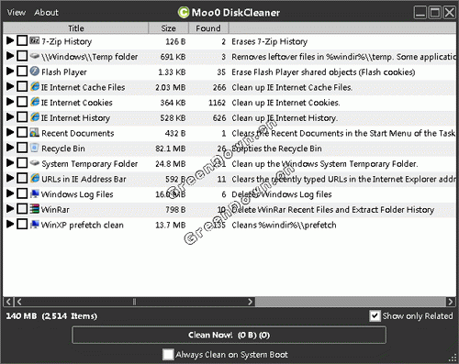This screenshot has width=459, height=364.
Task: Tick the WinXP prefetch clean checkbox
Action: pos(22,224)
